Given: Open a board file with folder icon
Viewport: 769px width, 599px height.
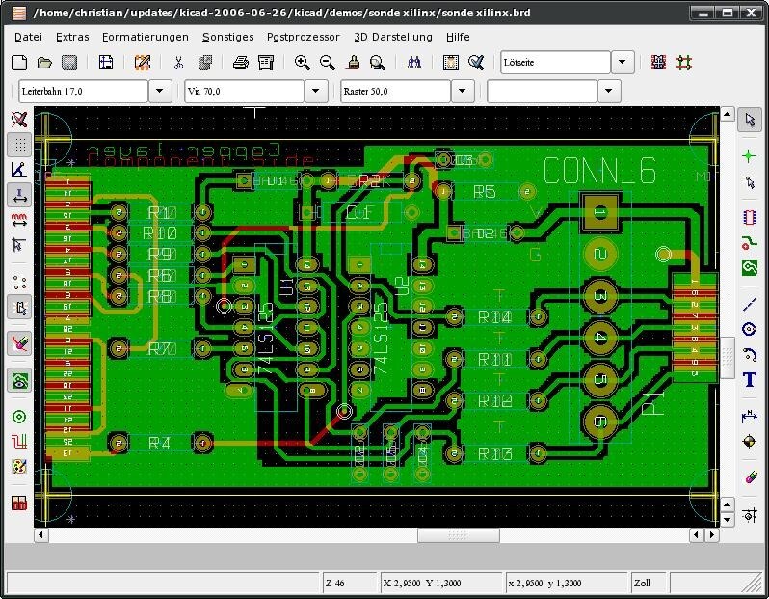Looking at the screenshot, I should pos(44,63).
